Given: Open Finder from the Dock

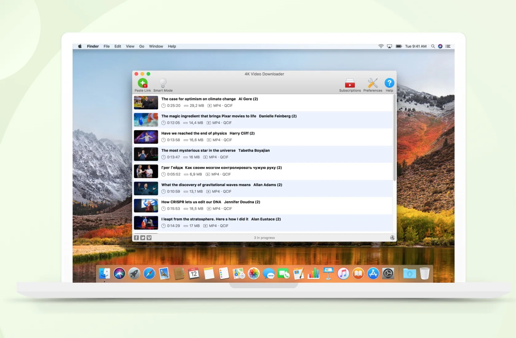Looking at the screenshot, I should click(x=105, y=273).
